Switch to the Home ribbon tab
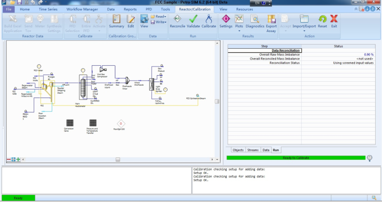The width and height of the screenshot is (382, 202). click(x=25, y=9)
